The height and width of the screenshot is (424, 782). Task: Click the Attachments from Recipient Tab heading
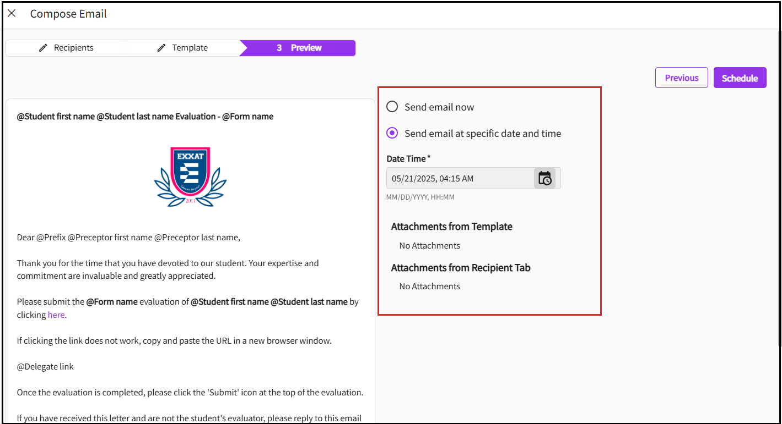(x=460, y=268)
